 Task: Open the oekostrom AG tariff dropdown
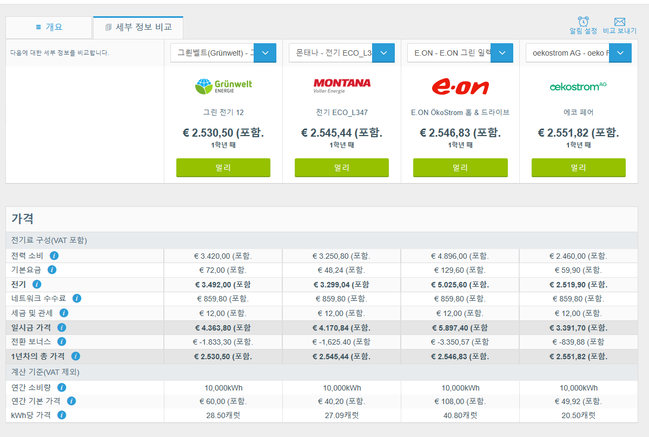tap(579, 53)
